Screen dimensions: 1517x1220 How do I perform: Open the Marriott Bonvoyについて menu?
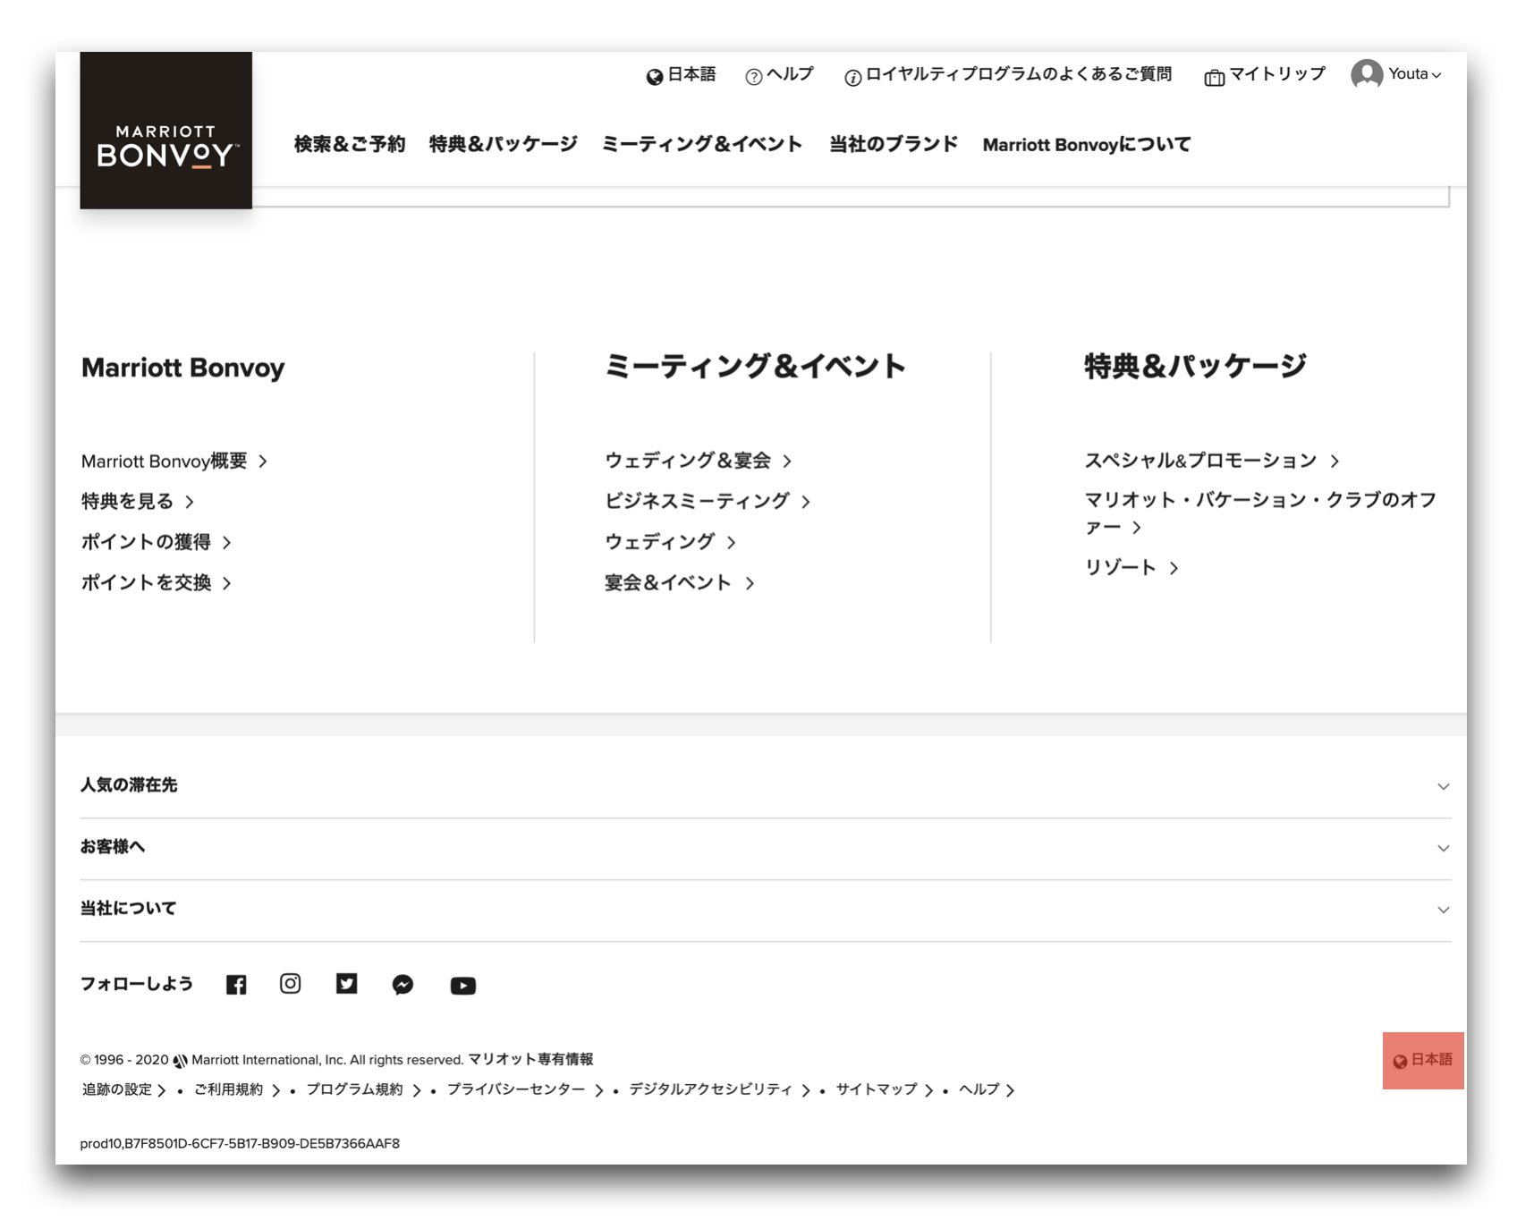[1087, 144]
